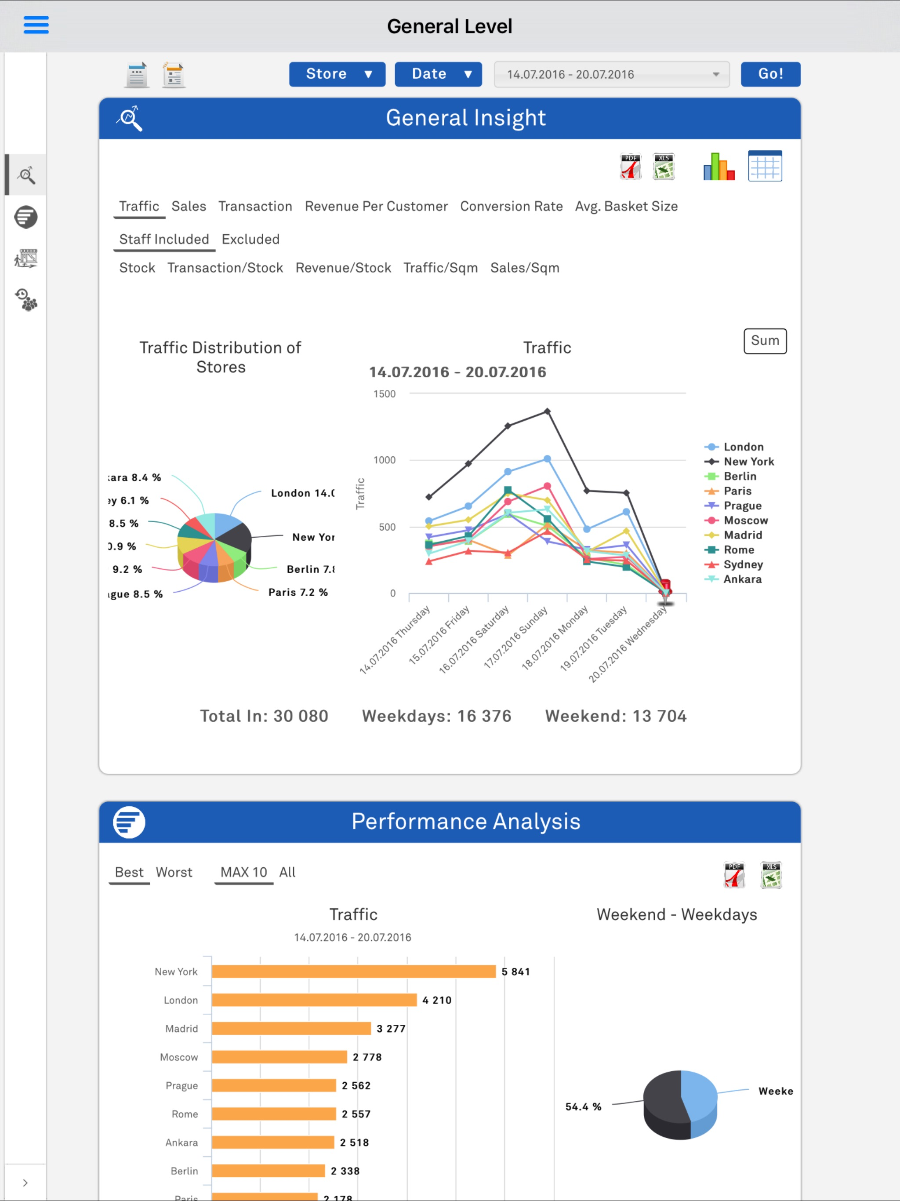The width and height of the screenshot is (900, 1201).
Task: Select General Insight sidebar icon
Action: click(x=26, y=175)
